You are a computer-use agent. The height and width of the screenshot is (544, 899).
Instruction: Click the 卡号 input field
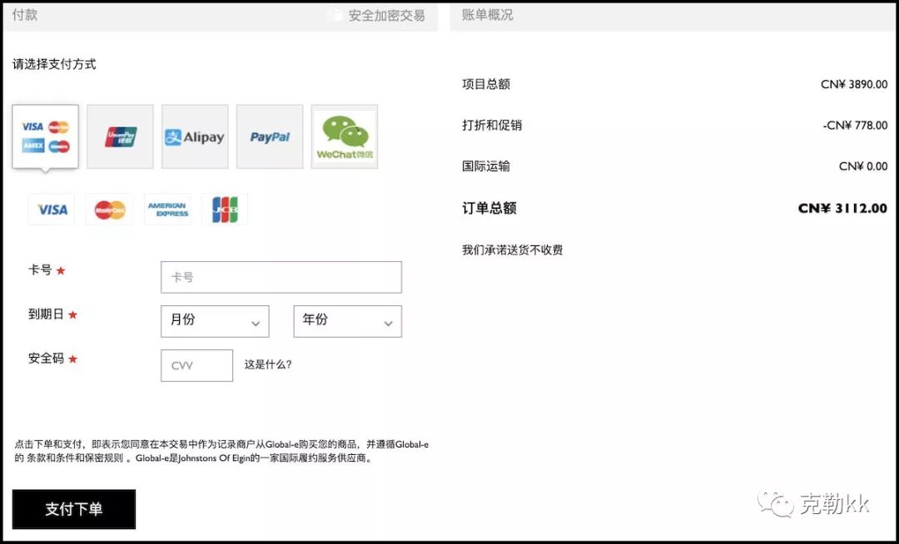281,277
